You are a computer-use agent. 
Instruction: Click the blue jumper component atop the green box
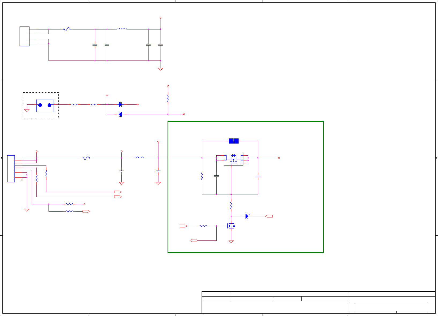(x=233, y=141)
